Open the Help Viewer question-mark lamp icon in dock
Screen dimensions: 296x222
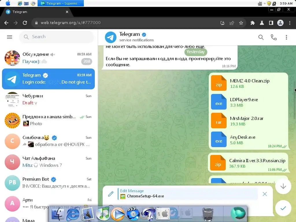click(148, 214)
